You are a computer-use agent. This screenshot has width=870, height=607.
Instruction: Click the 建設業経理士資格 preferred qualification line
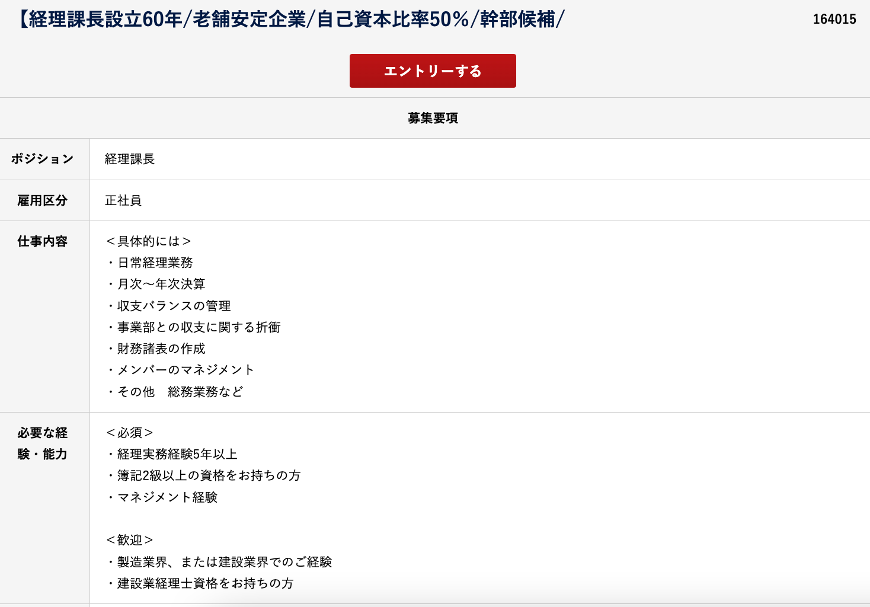pos(205,583)
